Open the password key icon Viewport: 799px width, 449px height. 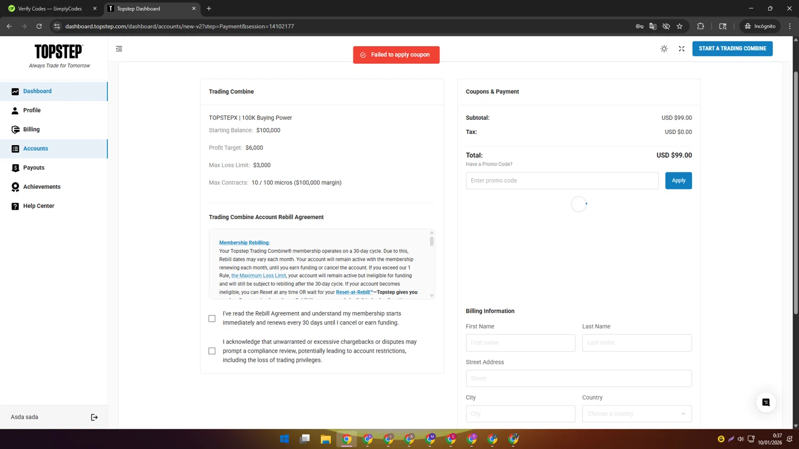pos(639,26)
